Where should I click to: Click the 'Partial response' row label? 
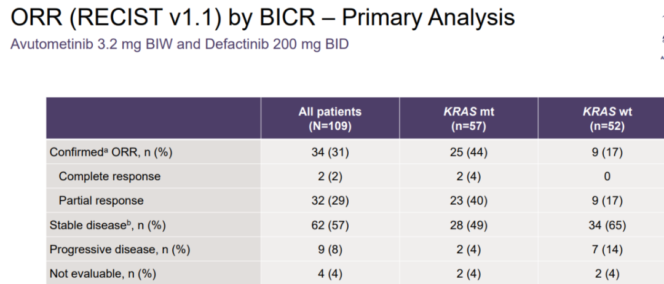pos(101,201)
